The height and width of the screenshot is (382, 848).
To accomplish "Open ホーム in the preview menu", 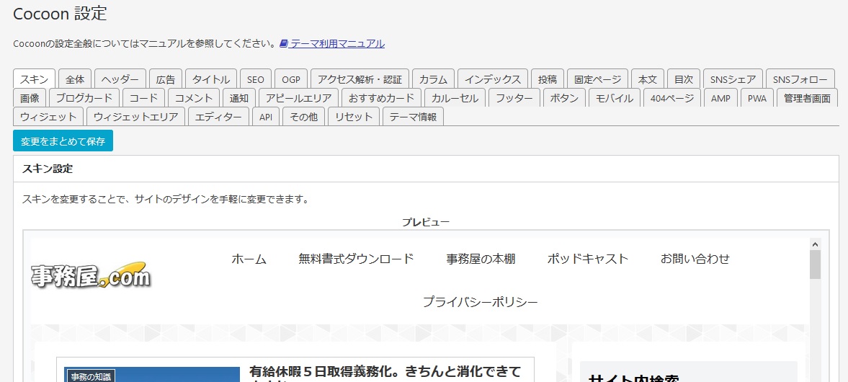I will tap(249, 259).
